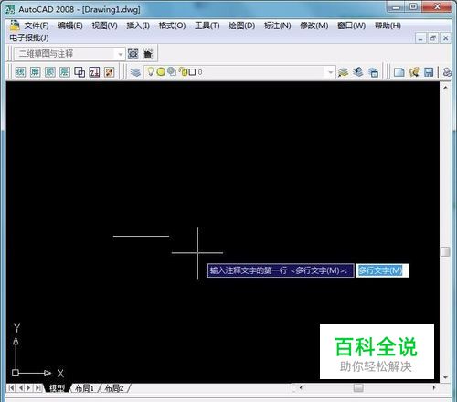Minimize the Drawing1.dwg document window
Screen dimensions: 457x402
coord(420,38)
